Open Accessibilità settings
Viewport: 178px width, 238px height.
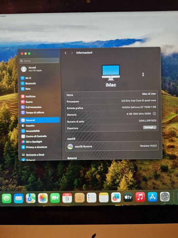pyautogui.click(x=31, y=131)
